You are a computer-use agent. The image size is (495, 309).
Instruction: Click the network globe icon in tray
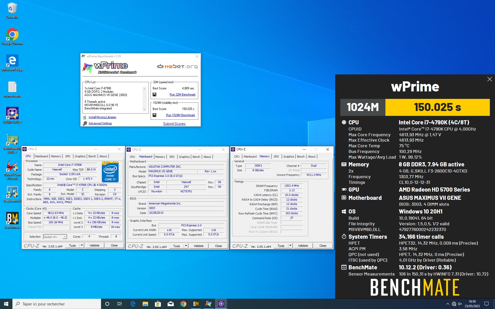coord(454,304)
